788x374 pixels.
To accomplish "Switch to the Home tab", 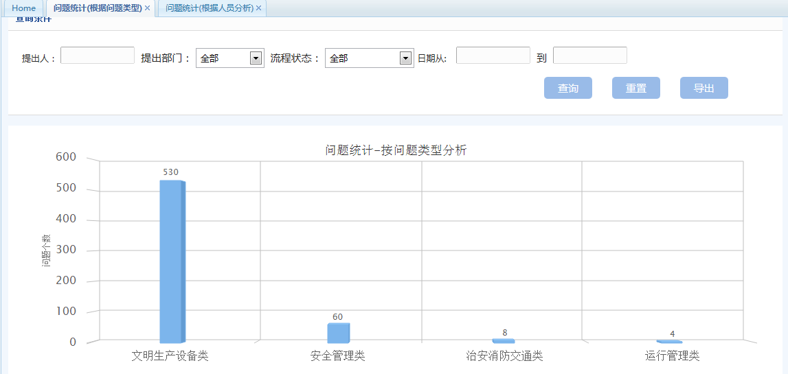I will point(23,8).
